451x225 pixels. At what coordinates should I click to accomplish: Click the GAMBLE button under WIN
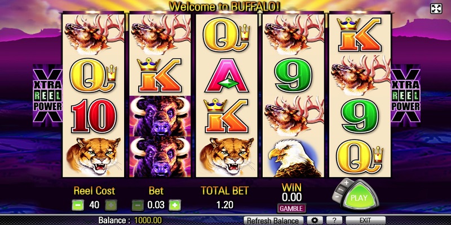coord(291,208)
